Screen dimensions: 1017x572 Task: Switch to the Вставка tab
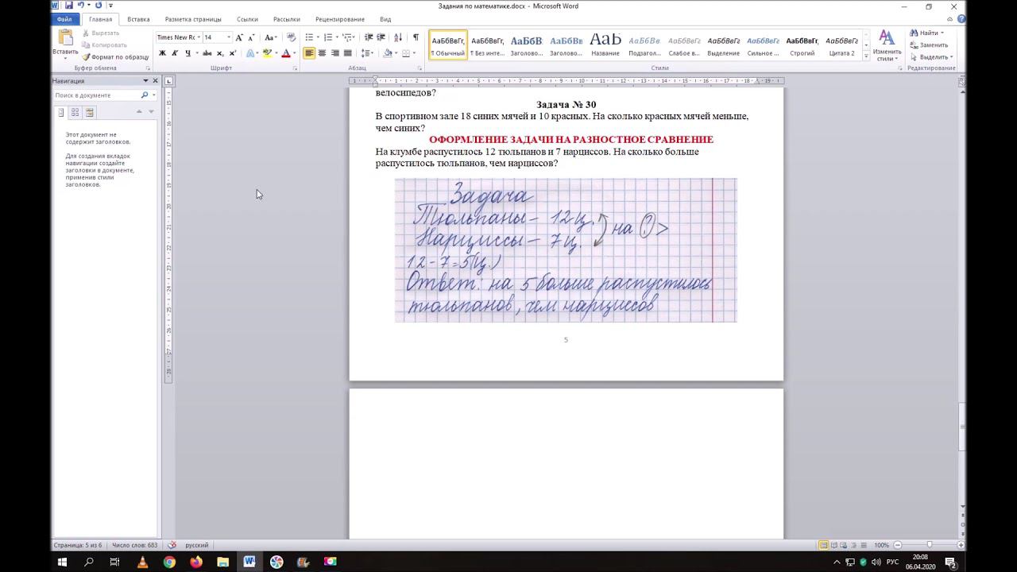pos(138,19)
